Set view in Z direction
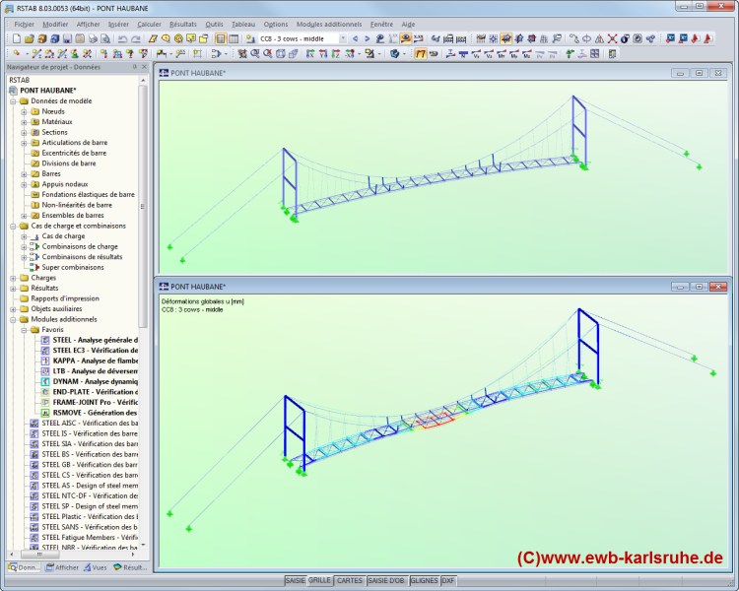 point(336,54)
